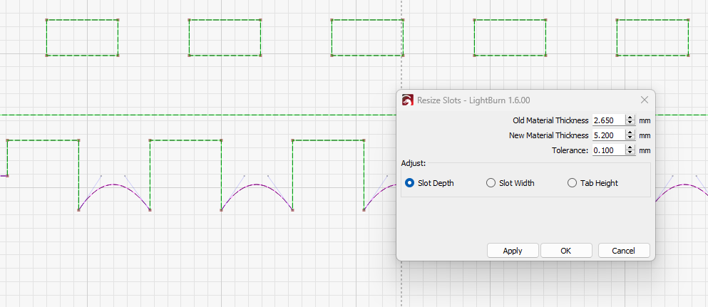Click the "Old Material Thickness" label
Screen dimensions: 708x307
pos(550,120)
